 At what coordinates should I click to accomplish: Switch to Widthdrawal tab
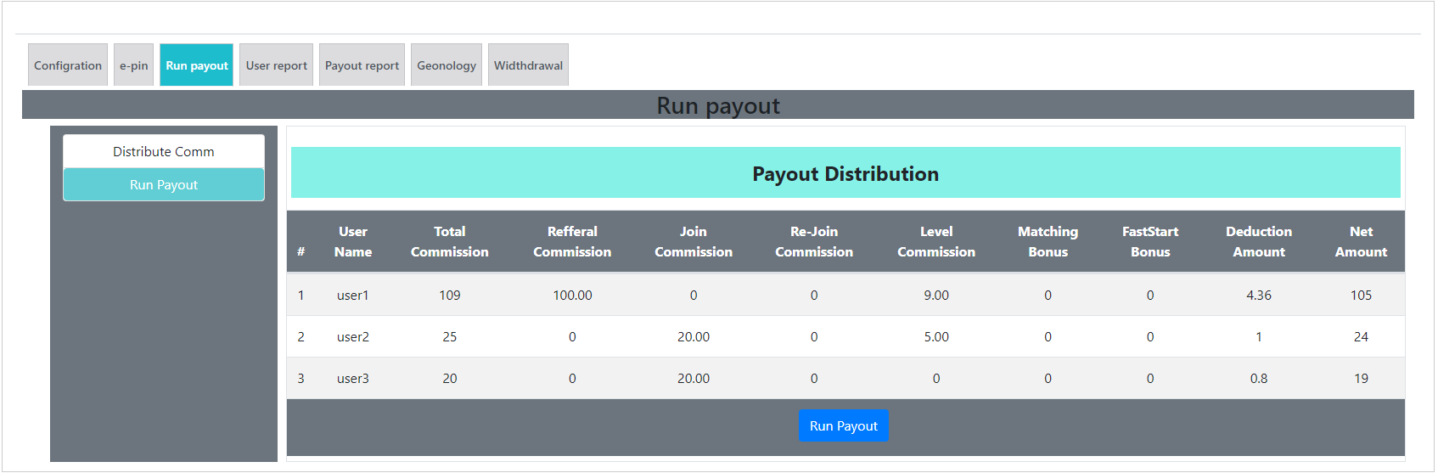tap(528, 65)
